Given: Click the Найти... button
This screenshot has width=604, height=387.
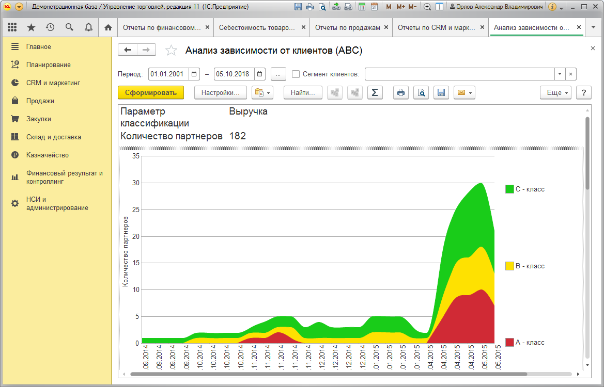Looking at the screenshot, I should coord(303,93).
